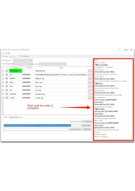Click the highlighted firmware path field
This screenshot has height=191, width=135.
coord(42,125)
